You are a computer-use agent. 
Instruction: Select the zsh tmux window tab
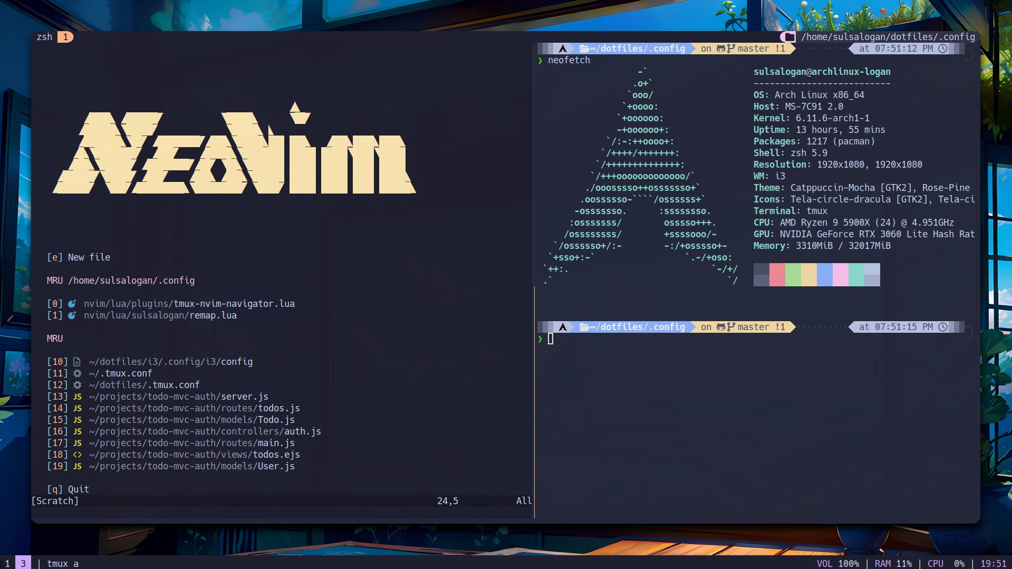click(44, 37)
